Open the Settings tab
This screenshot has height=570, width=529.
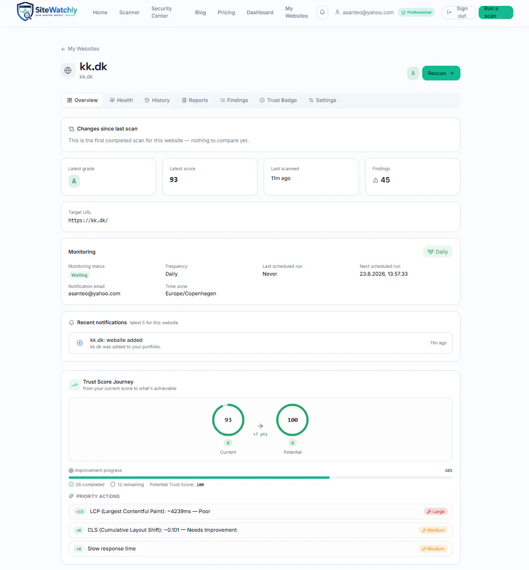pos(322,101)
